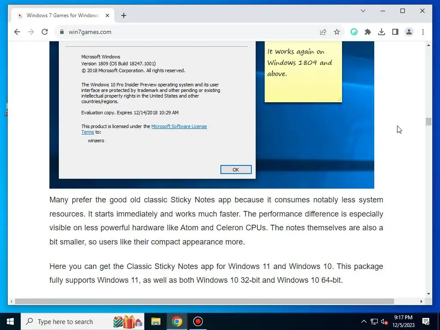Open the green Grammarly extension icon

coord(354,32)
